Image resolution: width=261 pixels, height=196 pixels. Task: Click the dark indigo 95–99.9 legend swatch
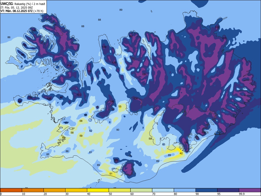[228, 190]
